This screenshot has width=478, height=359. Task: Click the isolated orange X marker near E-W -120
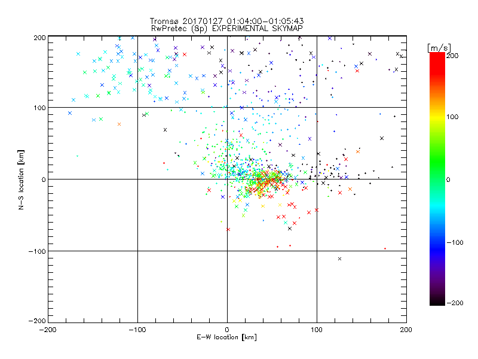pos(119,124)
